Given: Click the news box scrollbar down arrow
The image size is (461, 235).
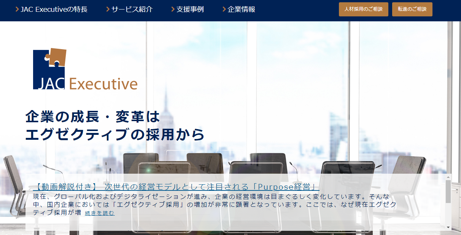Looking at the screenshot, I should [x=448, y=227].
